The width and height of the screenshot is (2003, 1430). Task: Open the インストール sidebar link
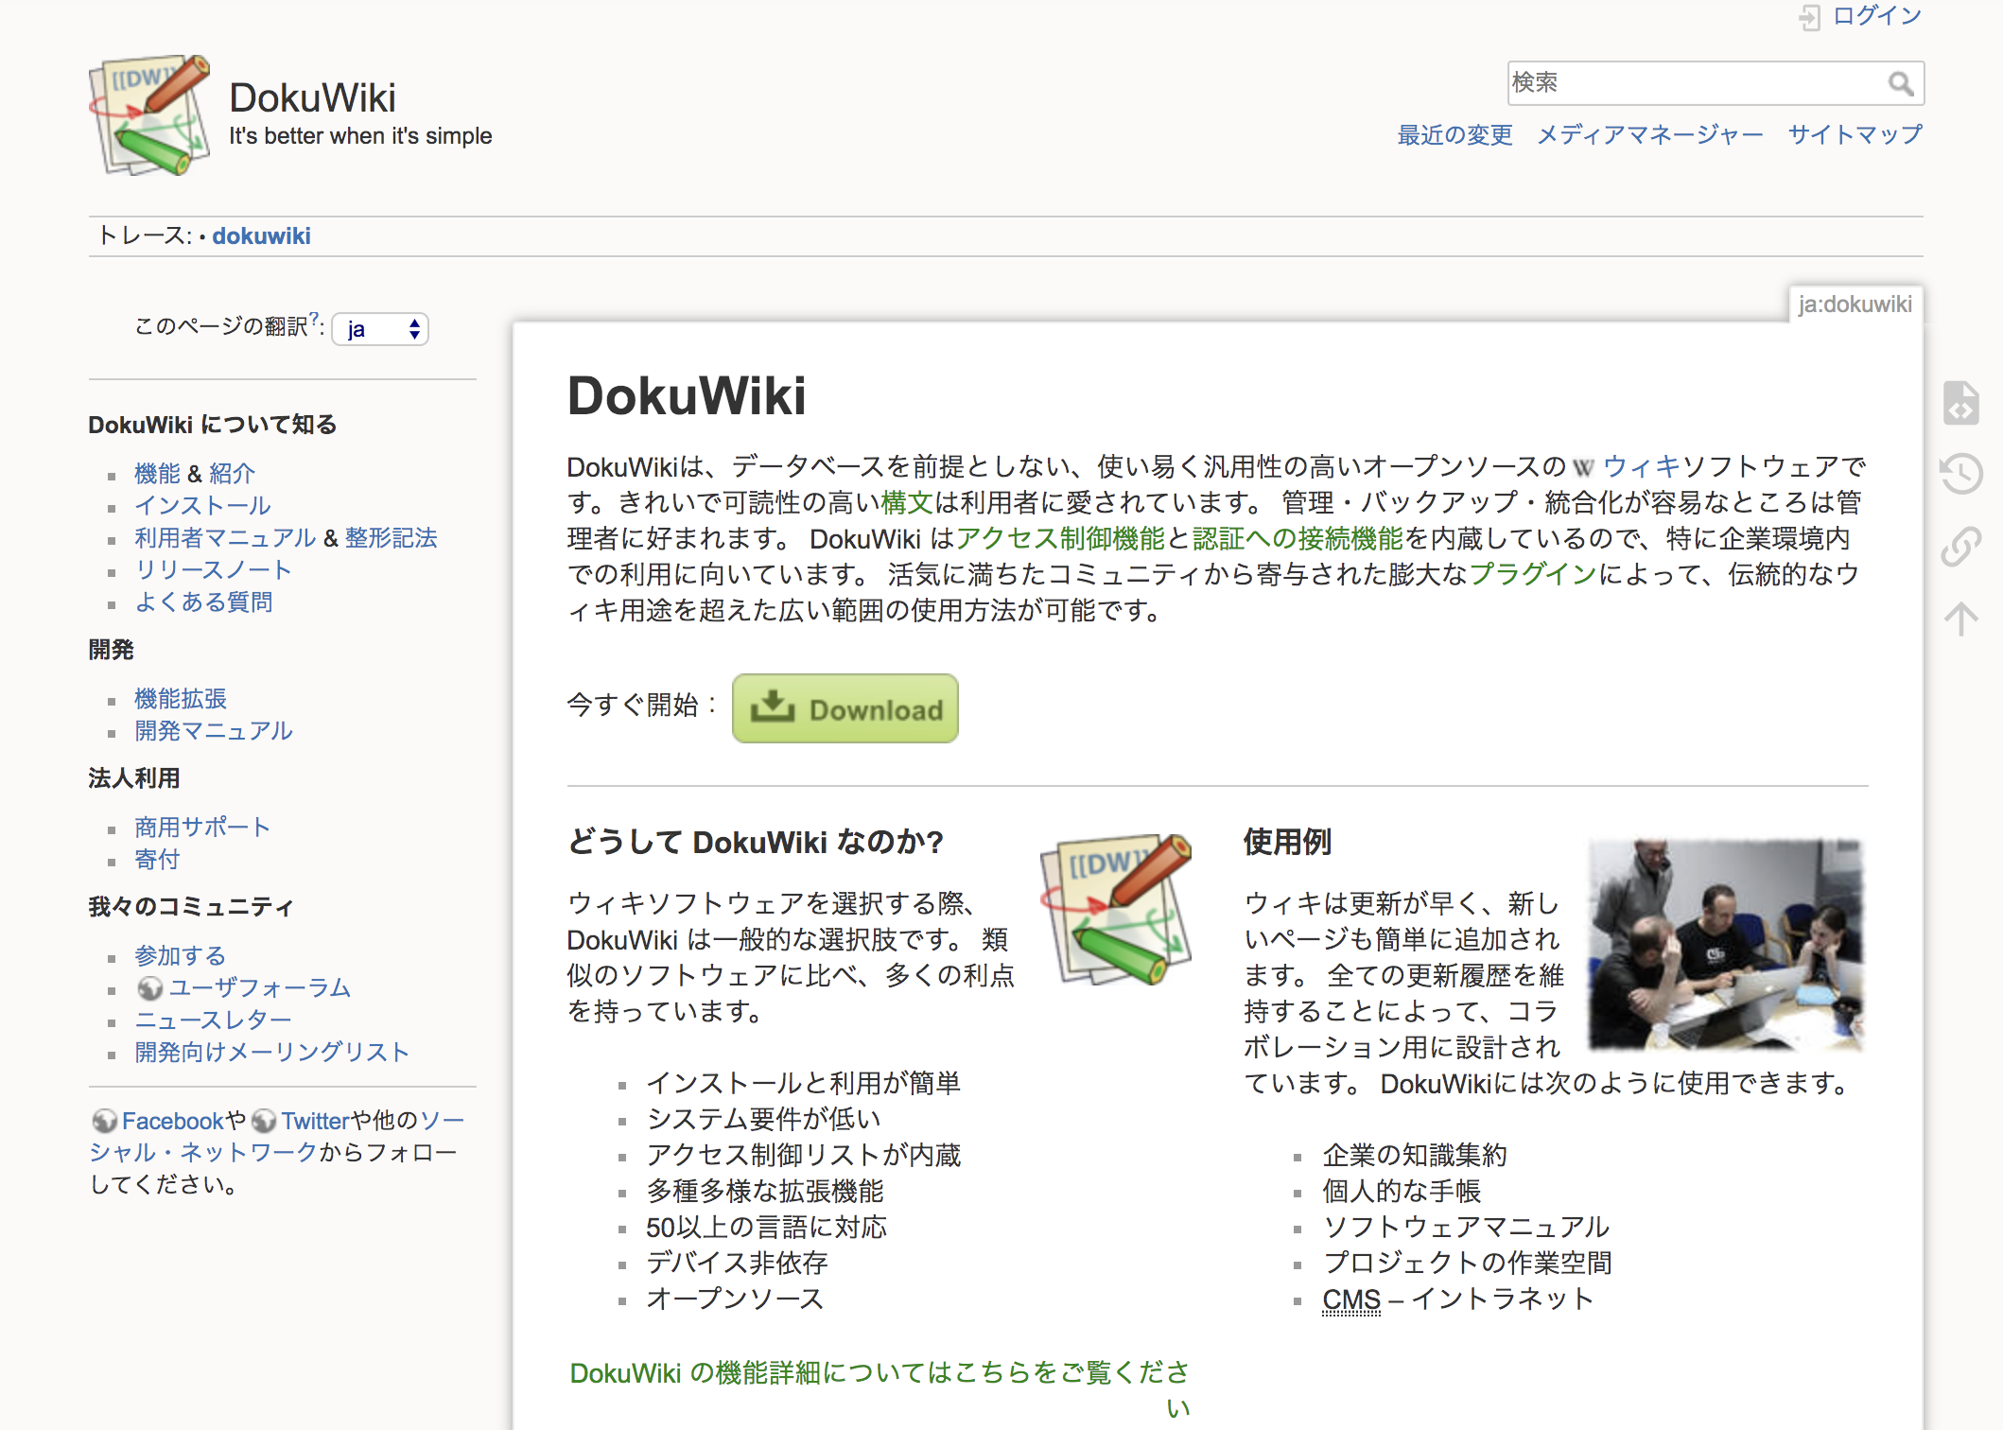click(x=202, y=505)
